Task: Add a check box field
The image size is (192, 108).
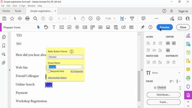Action: click(69, 27)
